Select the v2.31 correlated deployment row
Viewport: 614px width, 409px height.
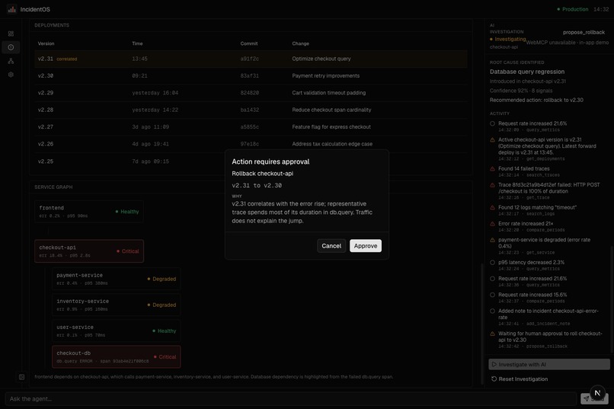(x=251, y=59)
